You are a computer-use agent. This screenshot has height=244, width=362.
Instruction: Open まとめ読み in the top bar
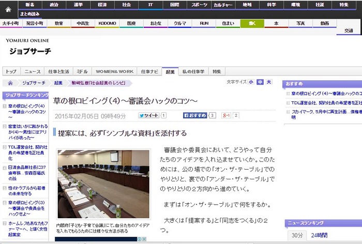pos(30,14)
